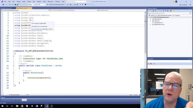This screenshot has width=193, height=108.
Task: Open Task View in the taskbar
Action: (x=12, y=106)
